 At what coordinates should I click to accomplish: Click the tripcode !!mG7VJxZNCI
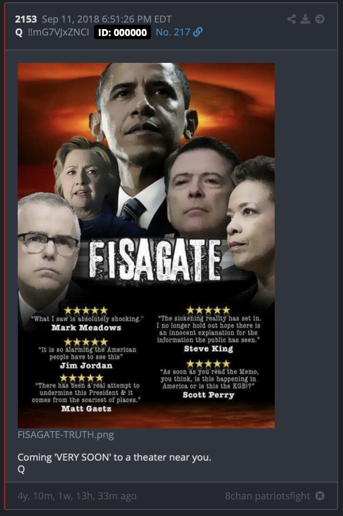pos(58,32)
